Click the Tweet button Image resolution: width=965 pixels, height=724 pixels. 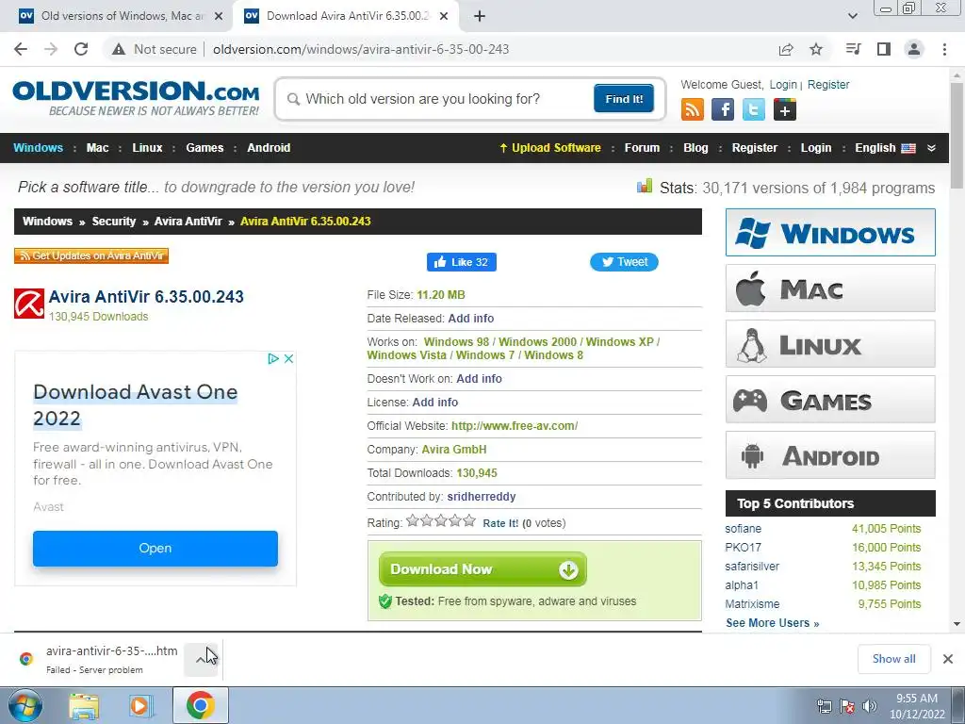(624, 262)
